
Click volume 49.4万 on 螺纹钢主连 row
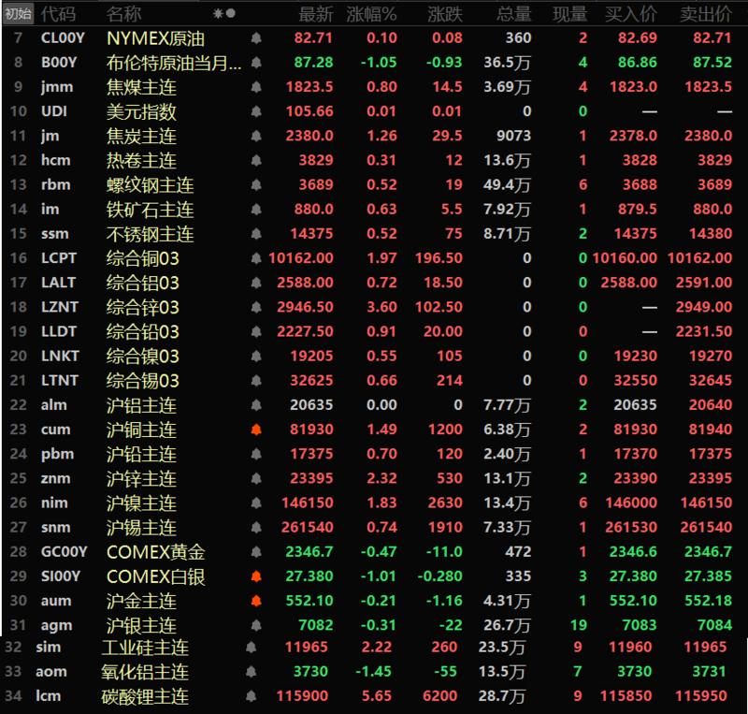[x=507, y=185]
